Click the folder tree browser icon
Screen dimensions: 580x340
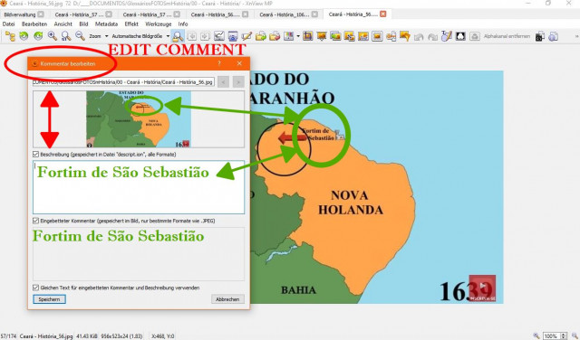click(10, 36)
